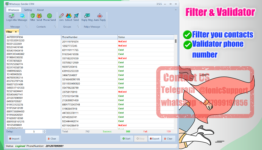Click the Delay value field

tap(34, 132)
